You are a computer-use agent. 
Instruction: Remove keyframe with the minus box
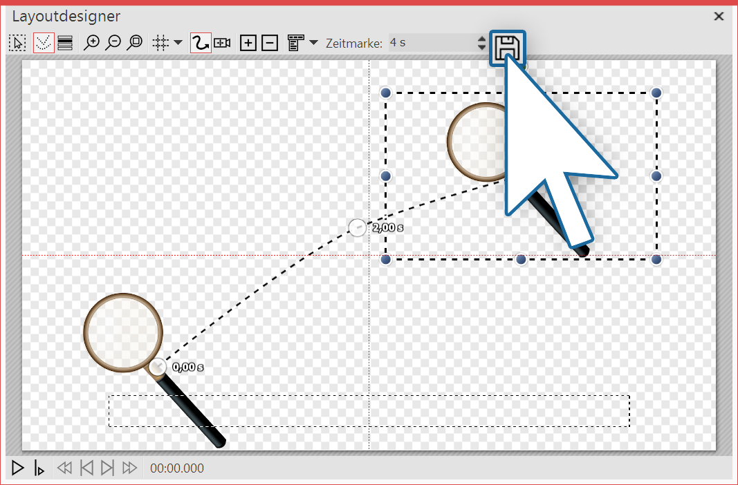(270, 43)
